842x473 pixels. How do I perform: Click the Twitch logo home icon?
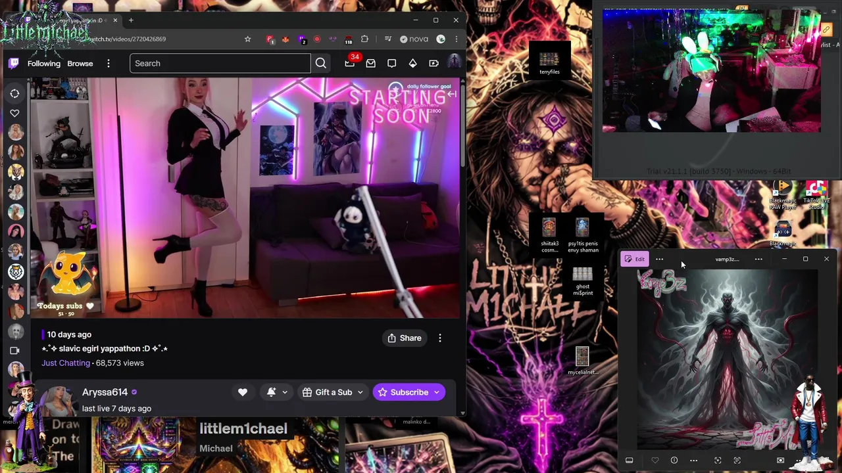pos(13,64)
